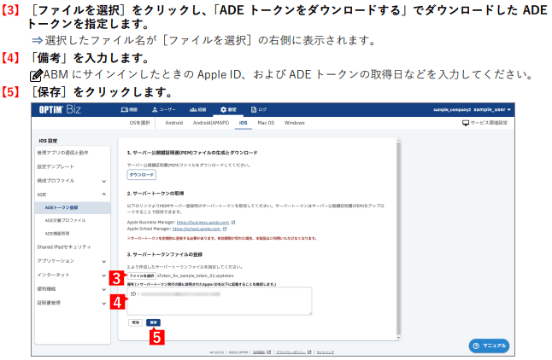Viewport: 552px width, 360px height.
Task: Open the school.apple.com link
Action: [197, 229]
